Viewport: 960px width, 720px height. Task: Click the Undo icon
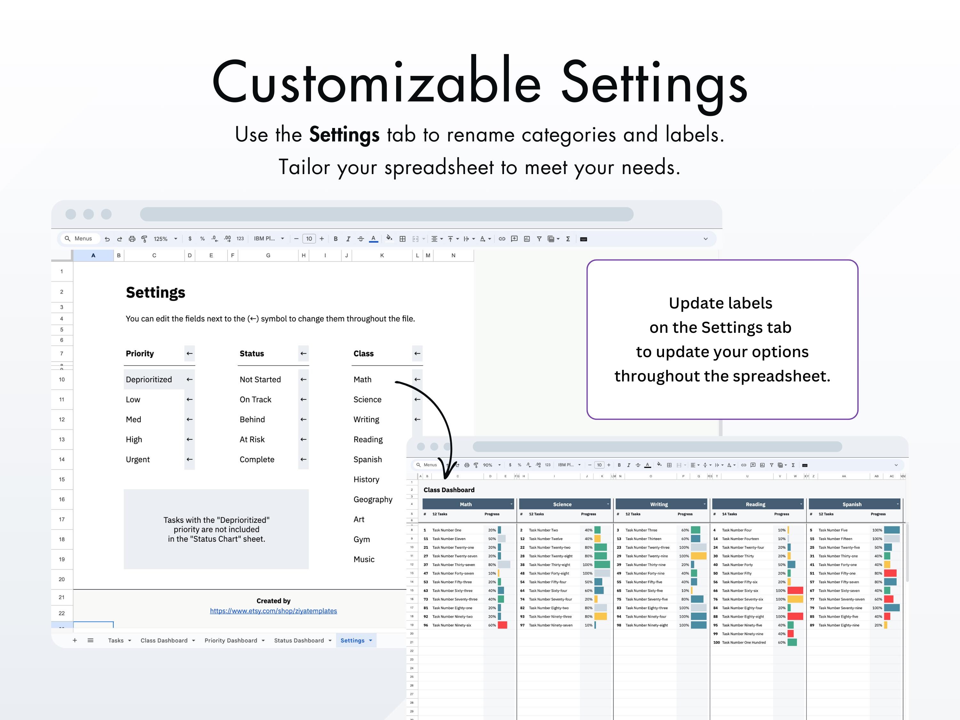pyautogui.click(x=108, y=239)
